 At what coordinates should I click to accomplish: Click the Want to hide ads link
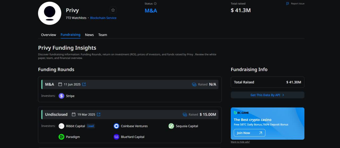(240, 142)
